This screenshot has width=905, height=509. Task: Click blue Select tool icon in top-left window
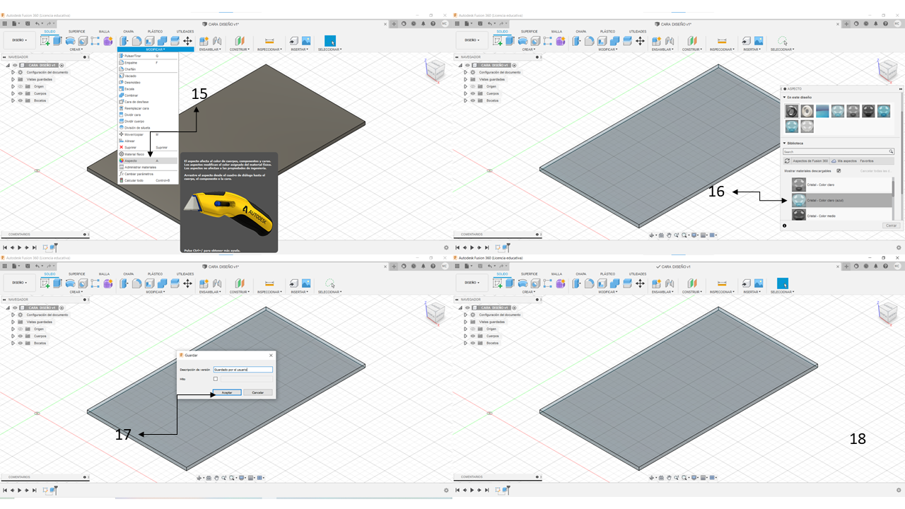click(x=329, y=41)
